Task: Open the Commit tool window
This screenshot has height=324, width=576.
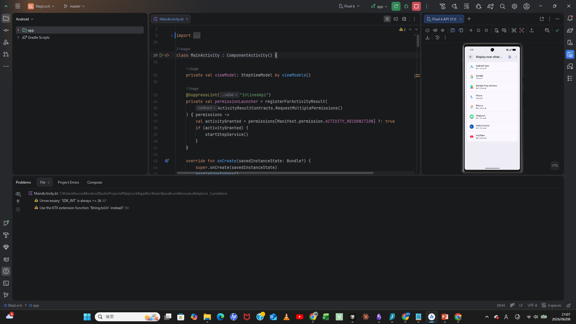Action: 6,30
